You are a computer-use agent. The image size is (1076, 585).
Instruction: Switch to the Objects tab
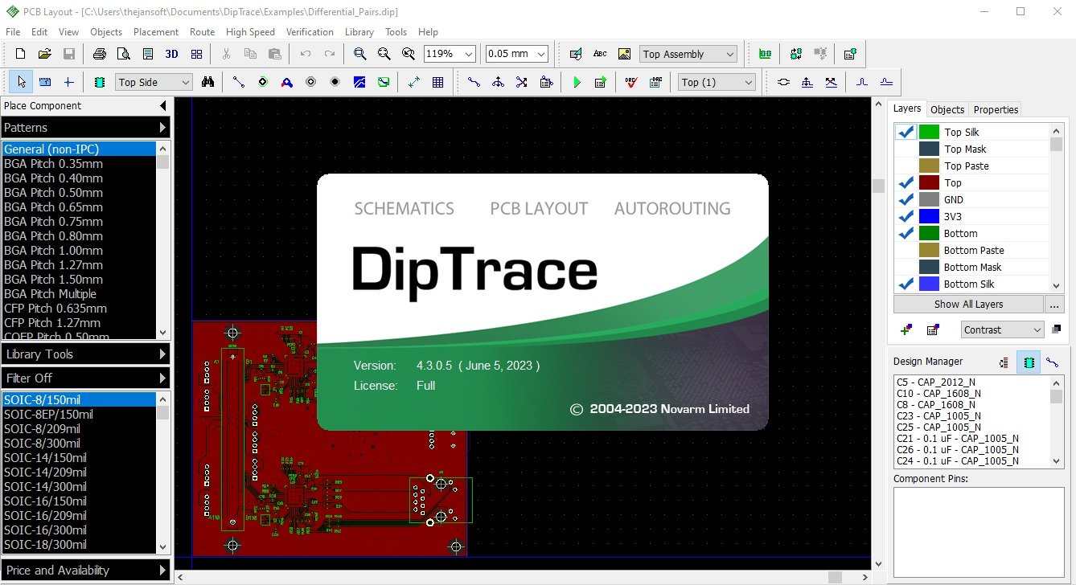[947, 109]
